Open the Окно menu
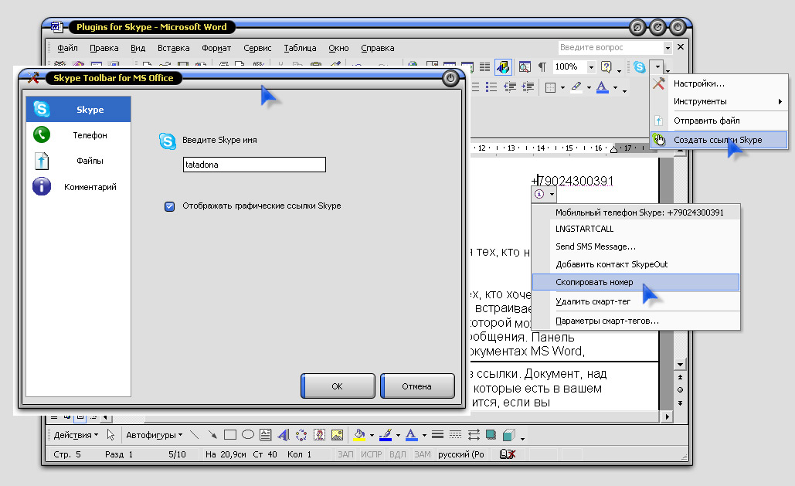 (x=338, y=48)
